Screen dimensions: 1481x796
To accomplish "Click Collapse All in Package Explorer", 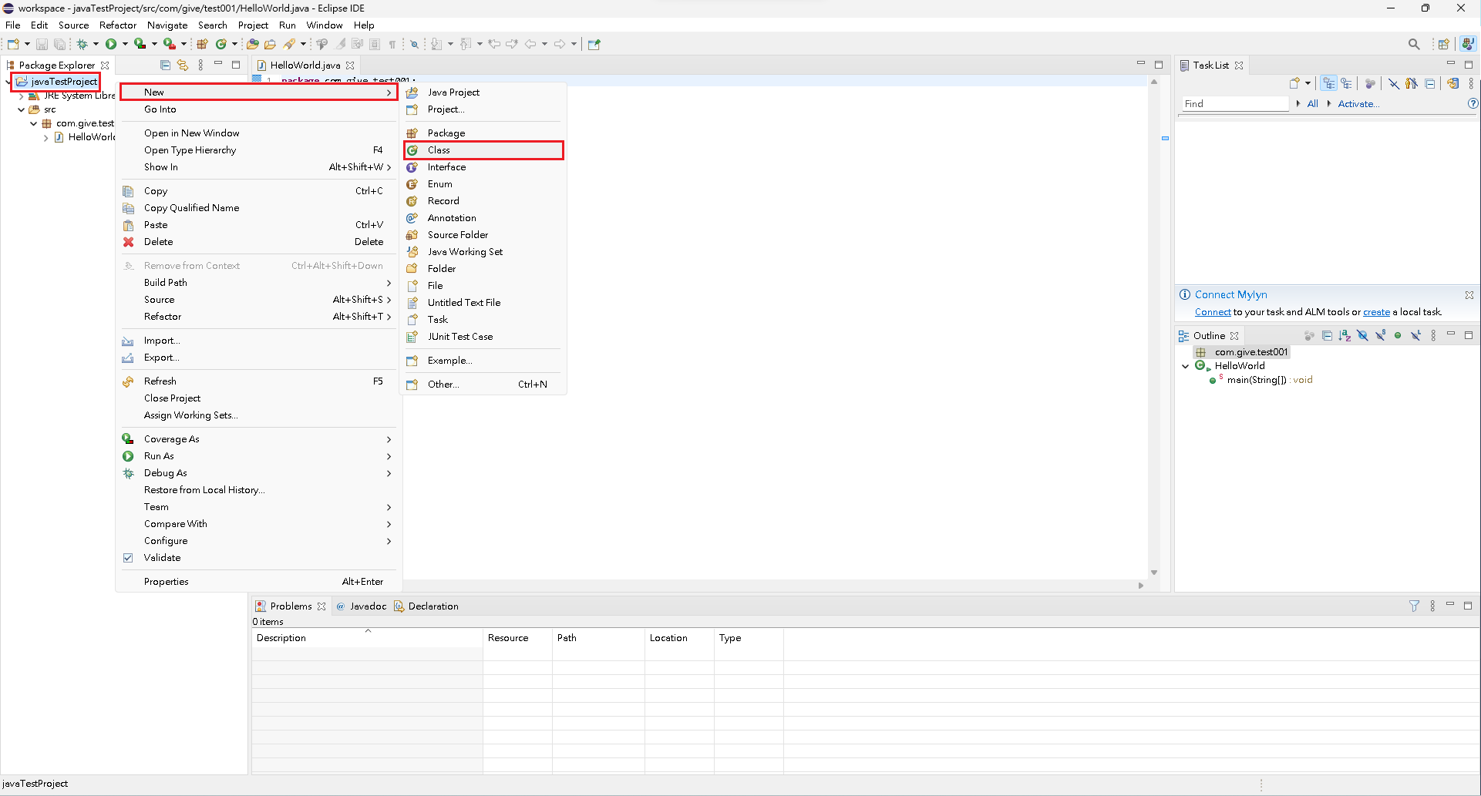I will pyautogui.click(x=165, y=65).
